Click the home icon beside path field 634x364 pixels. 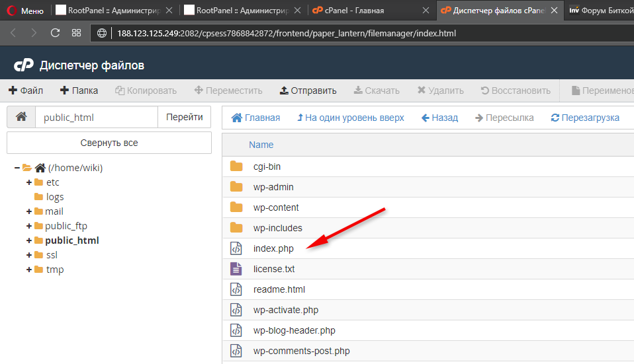tap(21, 117)
